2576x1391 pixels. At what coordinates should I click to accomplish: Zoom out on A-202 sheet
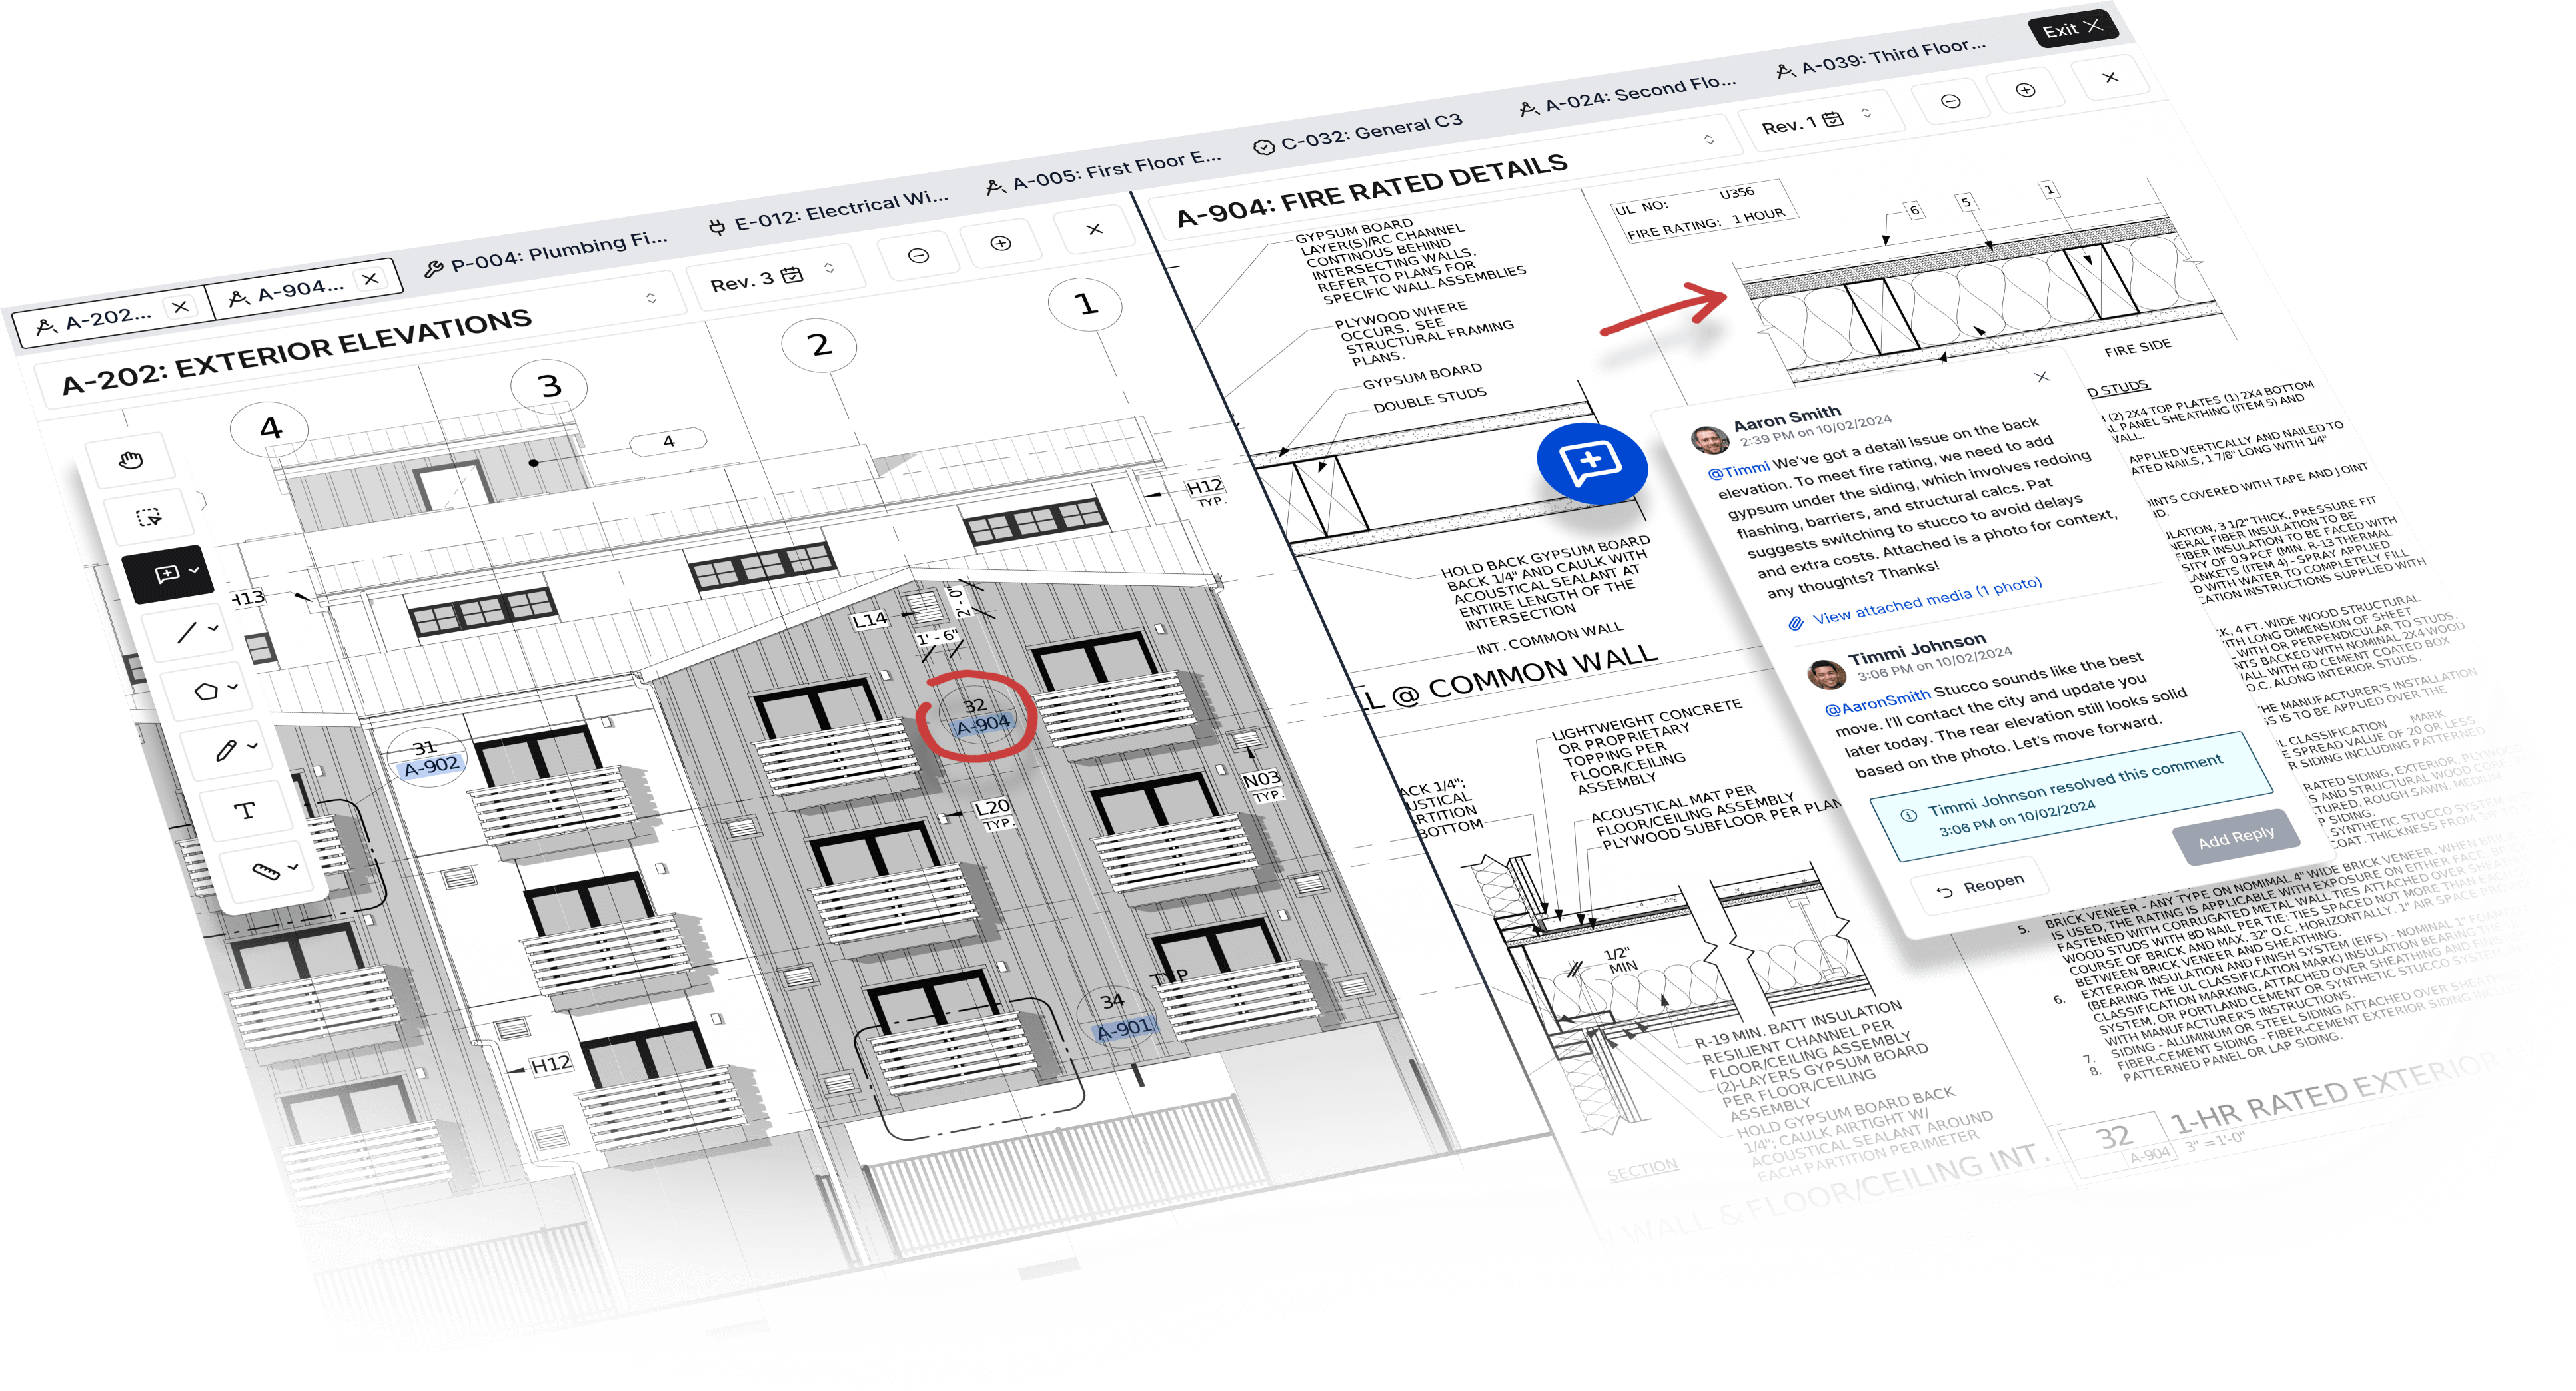(x=918, y=257)
